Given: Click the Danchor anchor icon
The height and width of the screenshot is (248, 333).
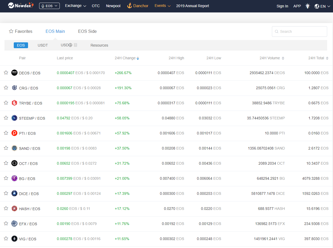Looking at the screenshot, I should [129, 6].
